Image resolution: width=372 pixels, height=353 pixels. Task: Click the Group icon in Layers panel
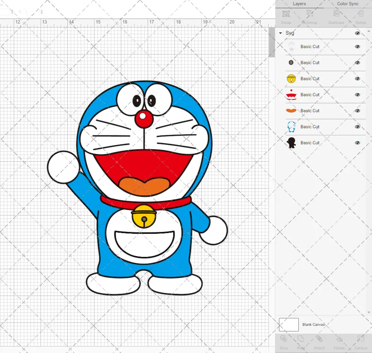pos(286,14)
